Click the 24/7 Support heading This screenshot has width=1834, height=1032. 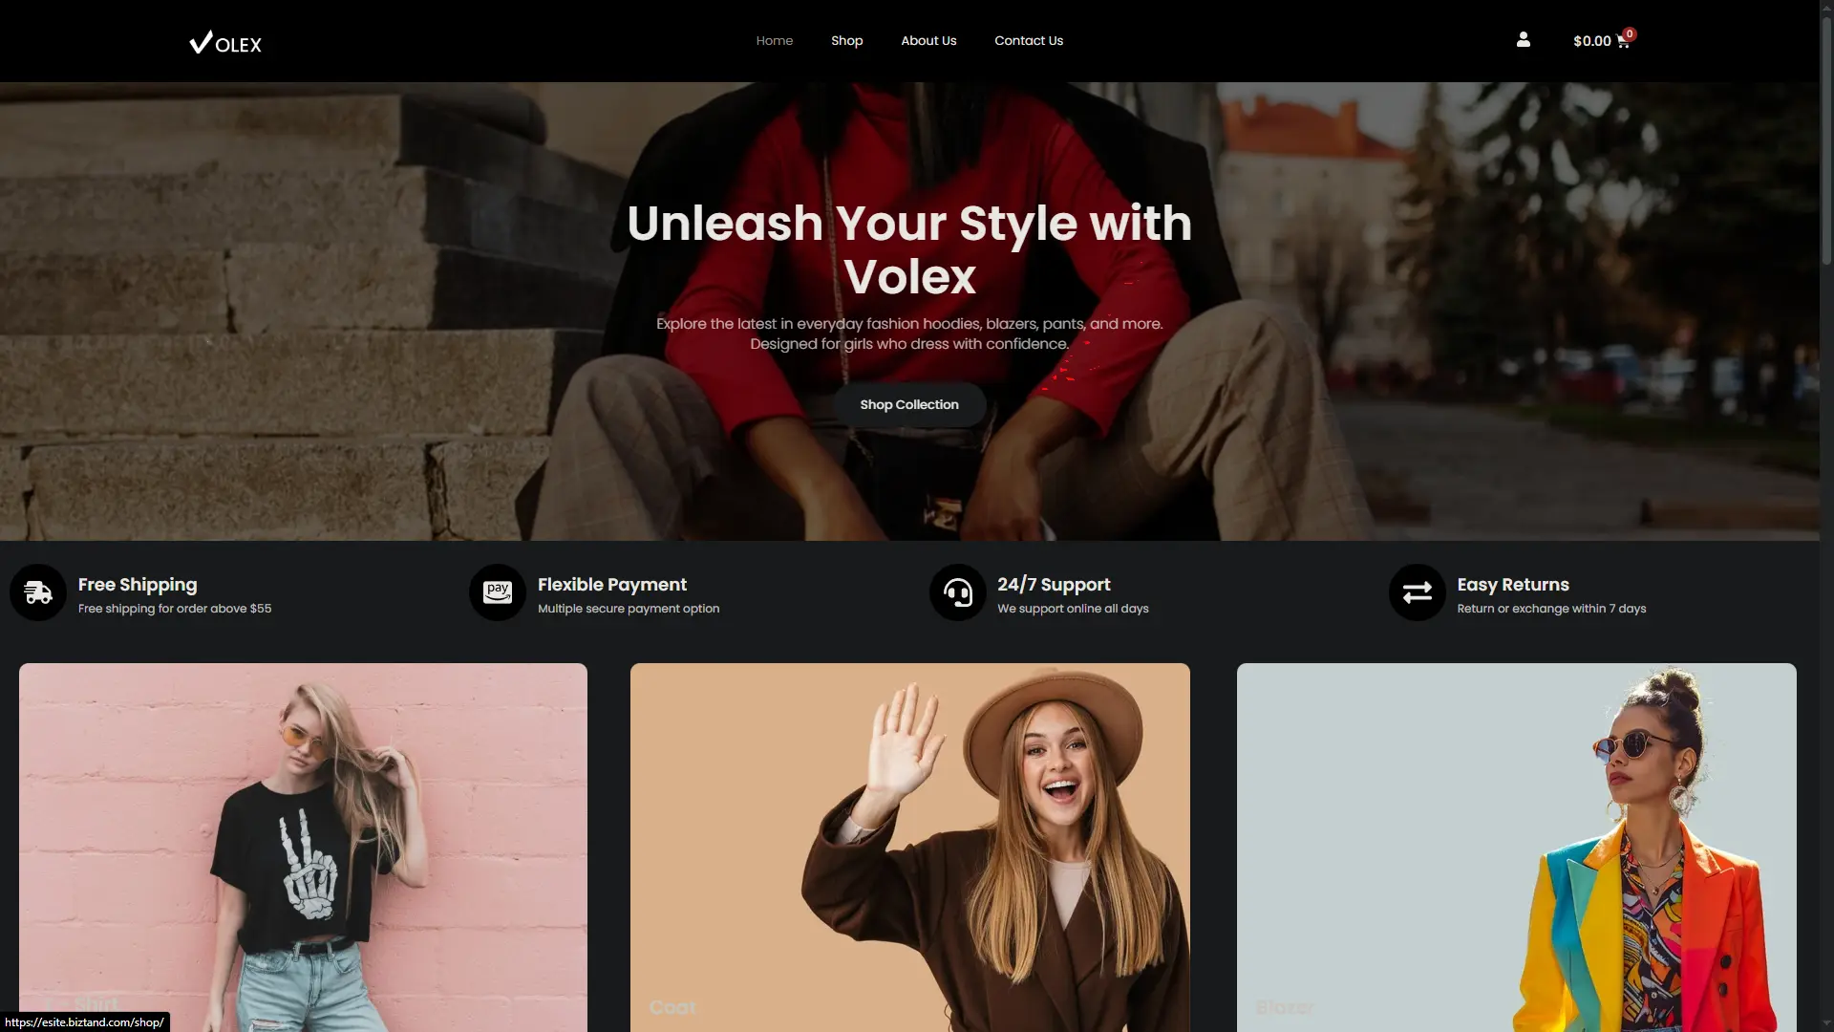click(1054, 585)
